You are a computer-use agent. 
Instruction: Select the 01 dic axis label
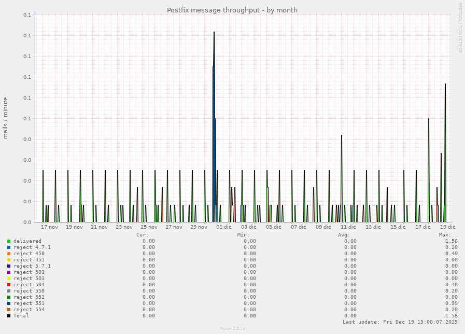point(224,227)
